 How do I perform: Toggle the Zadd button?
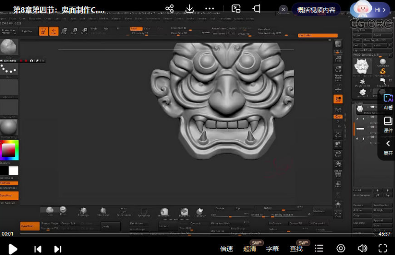[x=136, y=29]
